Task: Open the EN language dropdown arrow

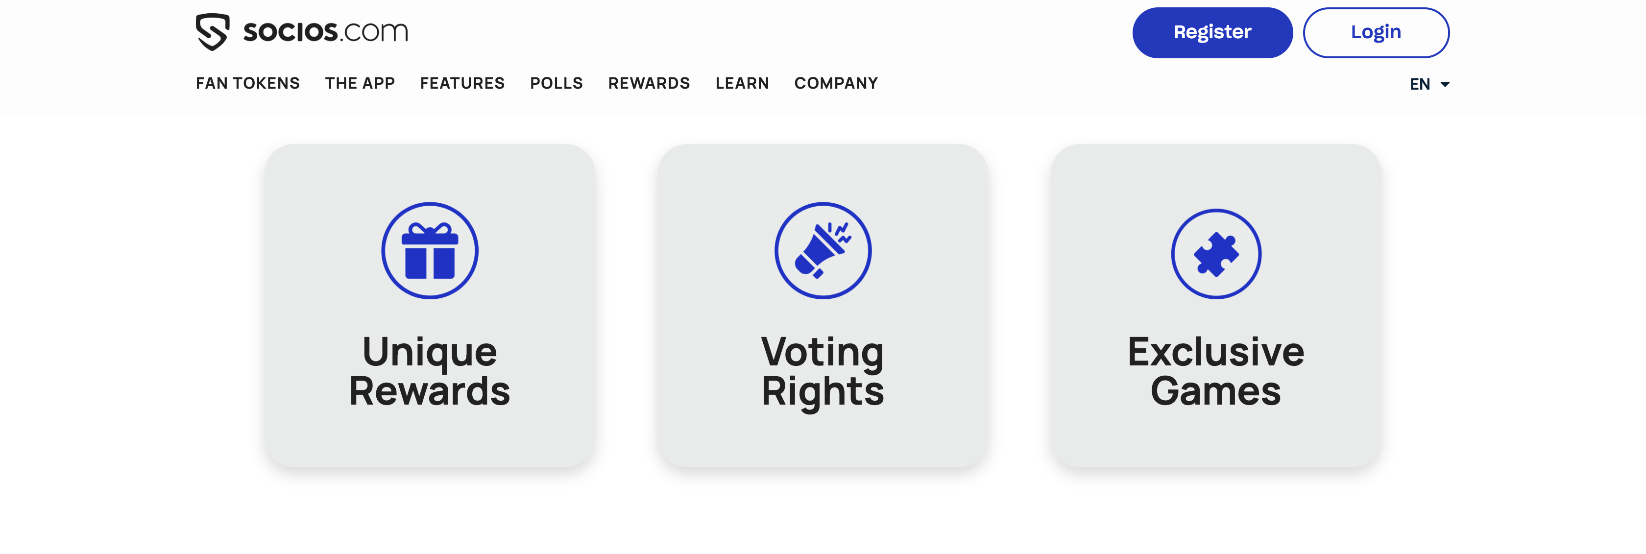Action: pyautogui.click(x=1445, y=84)
